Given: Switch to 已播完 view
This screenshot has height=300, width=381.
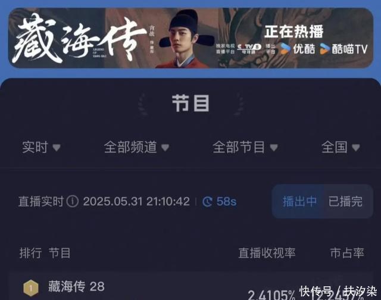Looking at the screenshot, I should [x=345, y=201].
